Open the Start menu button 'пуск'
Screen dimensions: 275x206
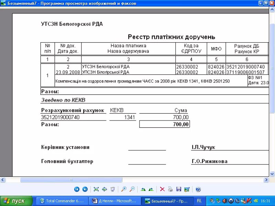16,201
